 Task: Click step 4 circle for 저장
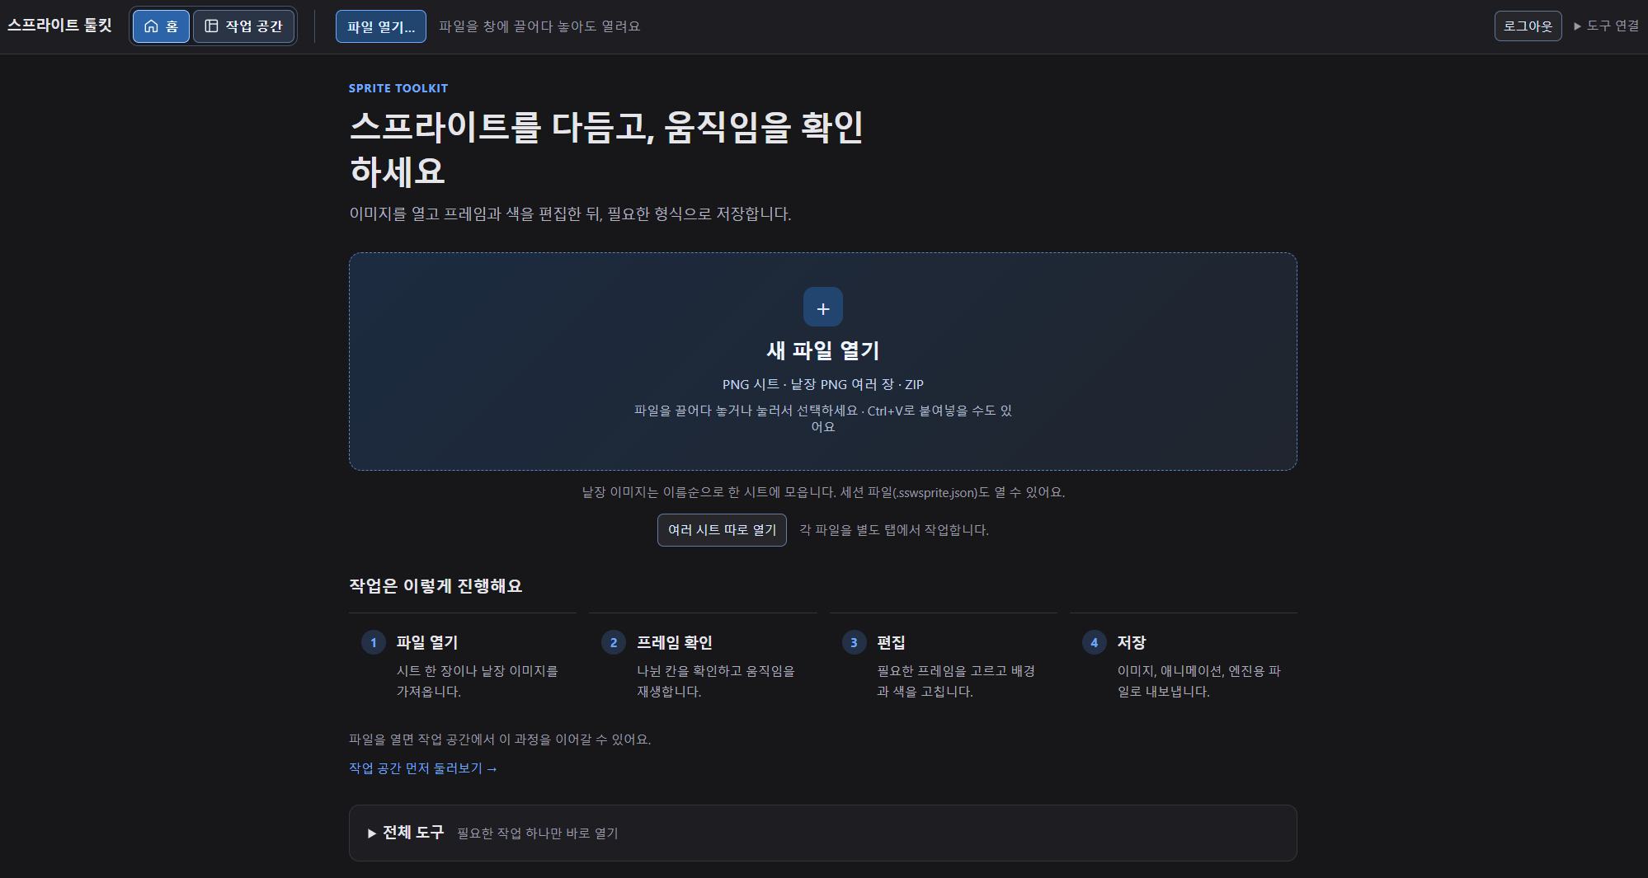[x=1095, y=642]
